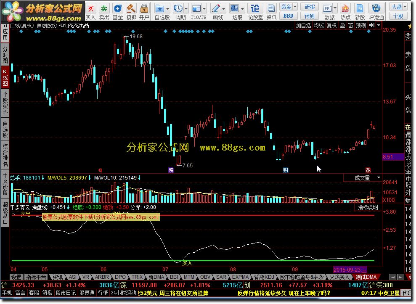416x304 pixels.
Task: Open the 资金 dropdown
Action: (x=289, y=7)
